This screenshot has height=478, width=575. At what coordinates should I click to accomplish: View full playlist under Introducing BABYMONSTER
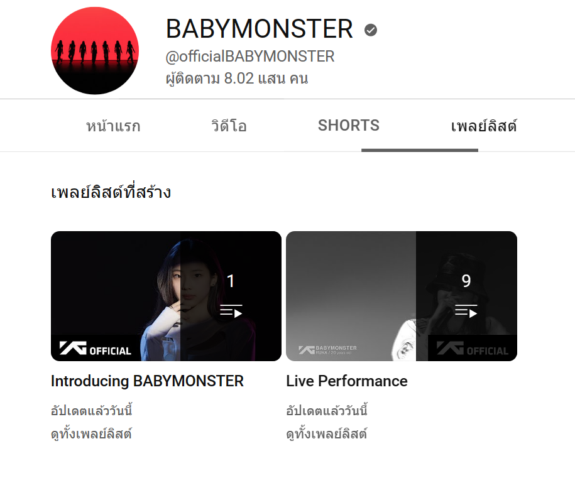pyautogui.click(x=91, y=434)
